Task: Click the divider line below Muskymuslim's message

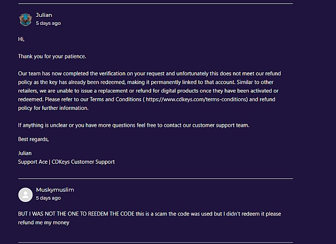Action: pyautogui.click(x=155, y=242)
